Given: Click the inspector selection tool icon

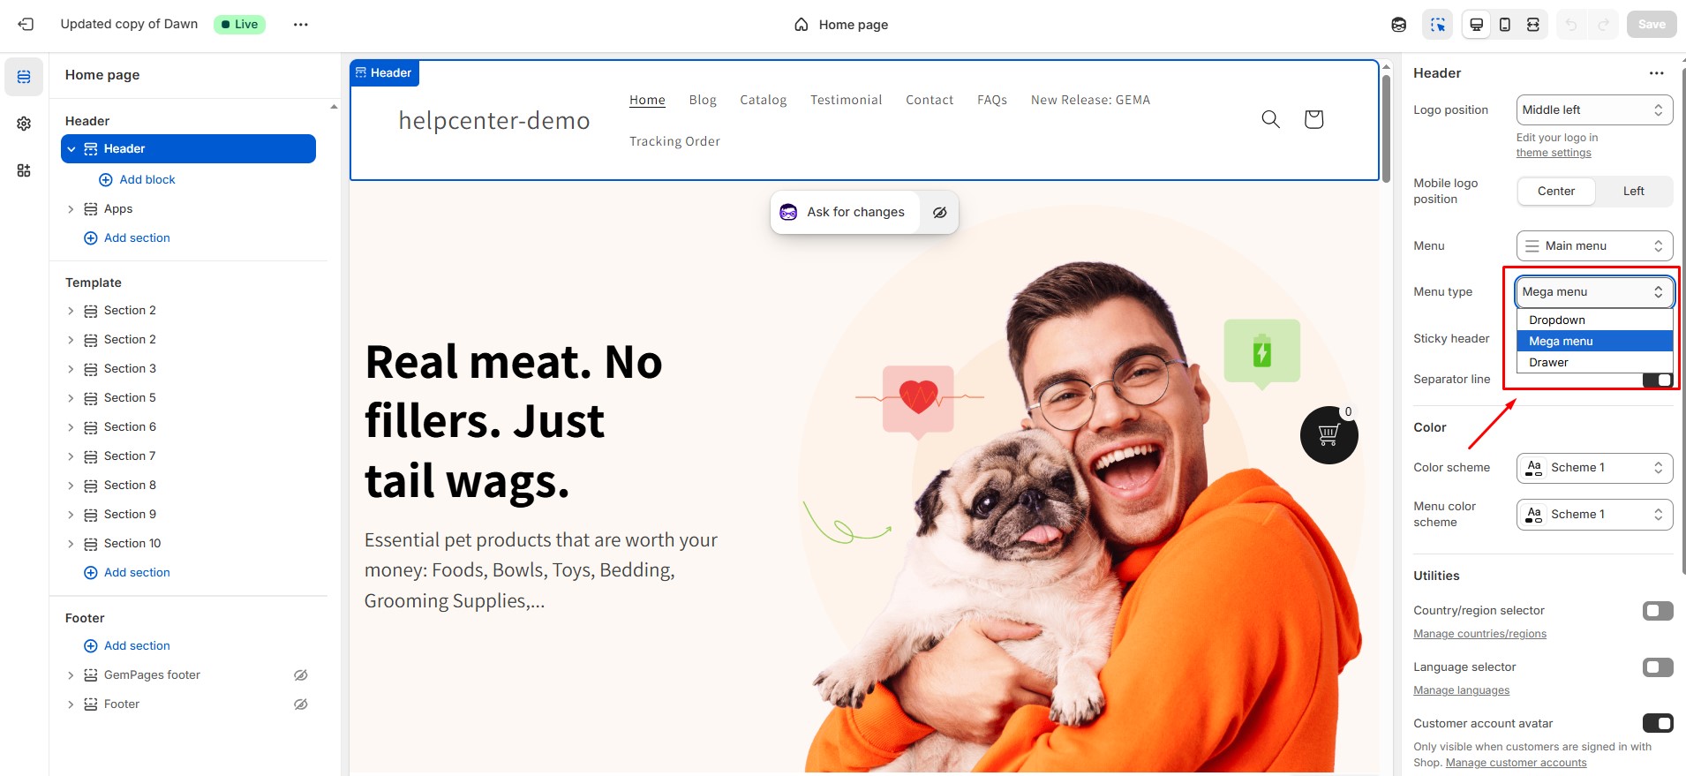Looking at the screenshot, I should [1438, 25].
